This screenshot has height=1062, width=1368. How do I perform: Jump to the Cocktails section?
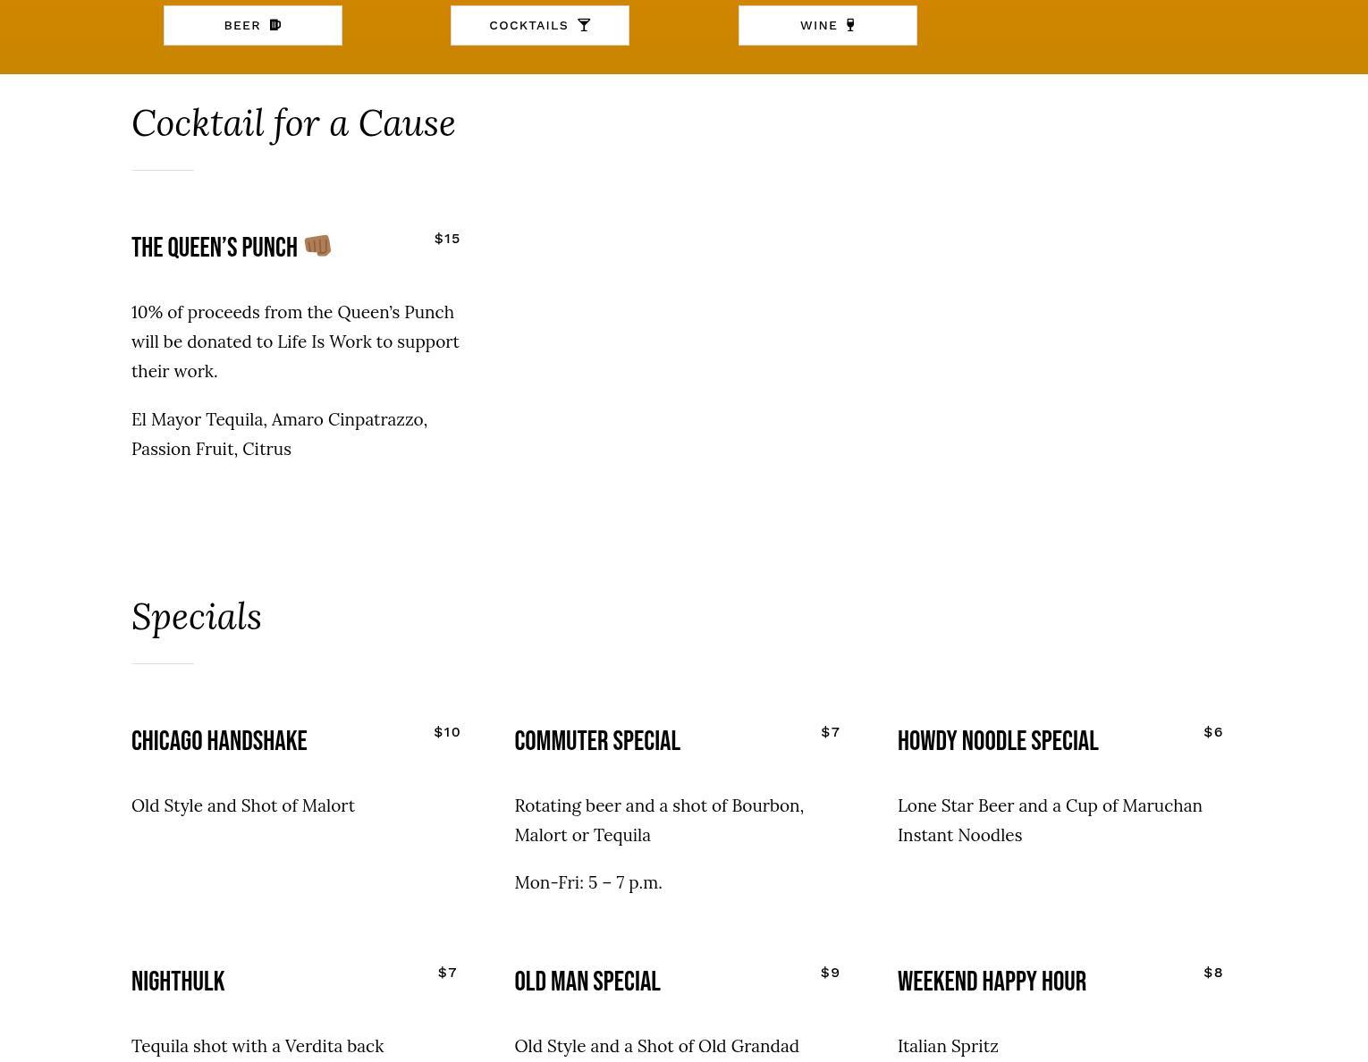[x=539, y=25]
